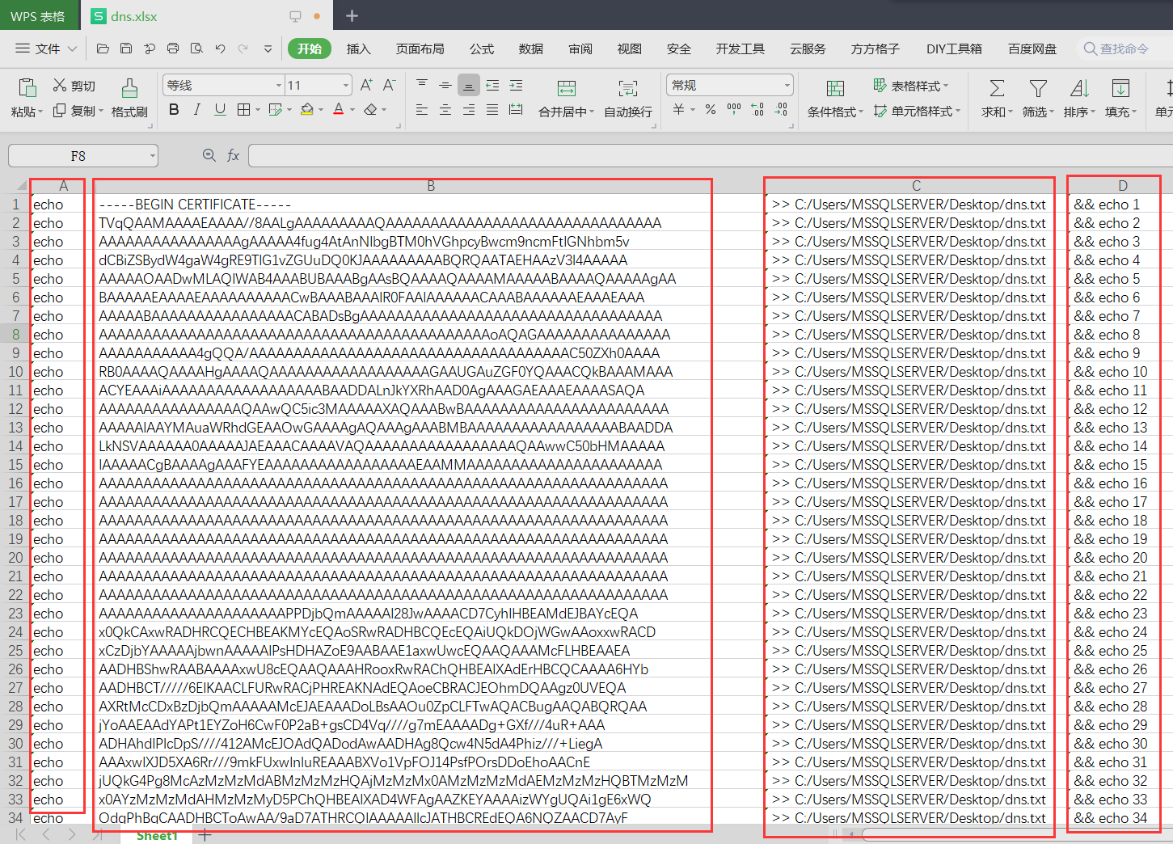Select the Sheet1 sheet tab
The width and height of the screenshot is (1173, 844).
tap(157, 835)
